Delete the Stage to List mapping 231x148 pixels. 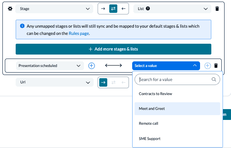click(x=217, y=9)
